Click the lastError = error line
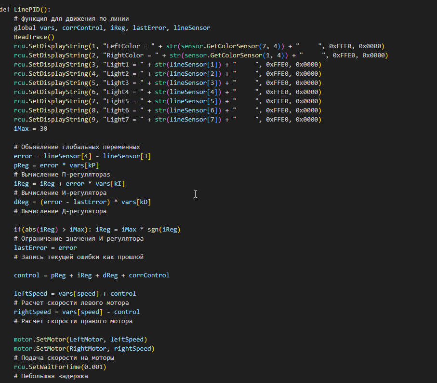The image size is (437, 383). pyautogui.click(x=45, y=248)
